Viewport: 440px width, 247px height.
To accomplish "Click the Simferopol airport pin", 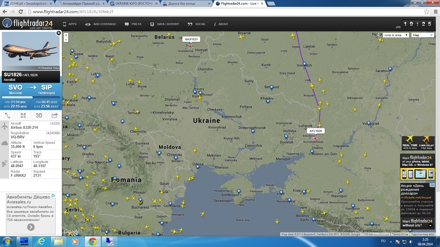I will (239, 191).
